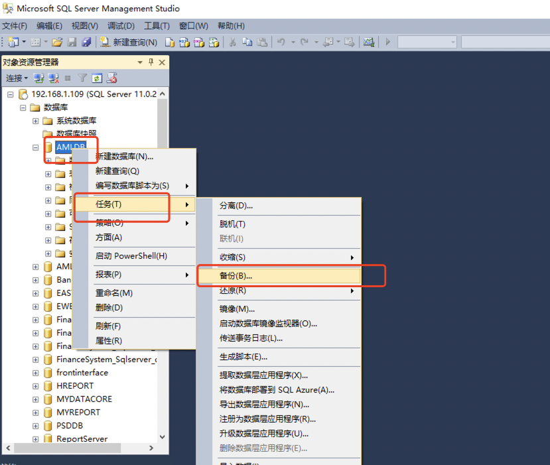Click the New Query (新建查询) button
550x465 pixels.
tap(129, 42)
